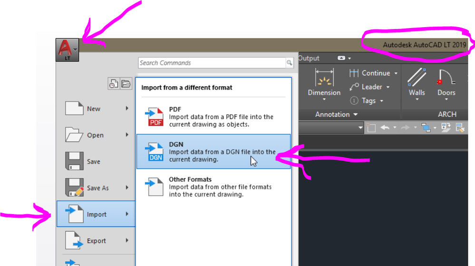The width and height of the screenshot is (475, 266).
Task: Select Export in the application menu
Action: pos(96,240)
